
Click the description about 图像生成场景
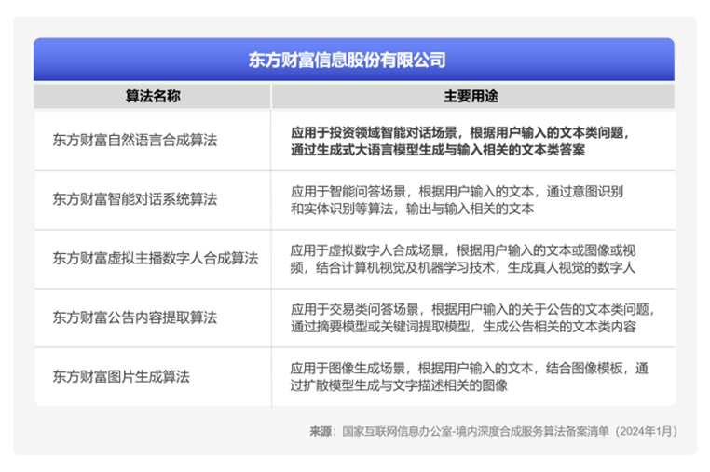(469, 376)
